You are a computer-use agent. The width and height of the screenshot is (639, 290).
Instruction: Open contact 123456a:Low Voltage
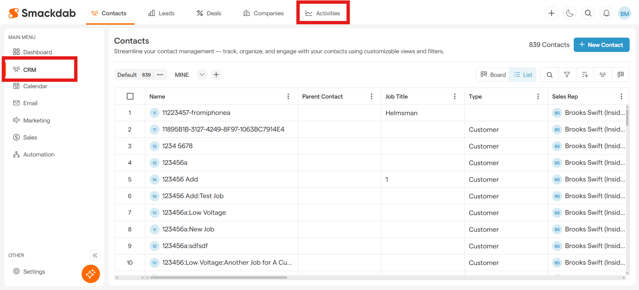click(x=194, y=213)
